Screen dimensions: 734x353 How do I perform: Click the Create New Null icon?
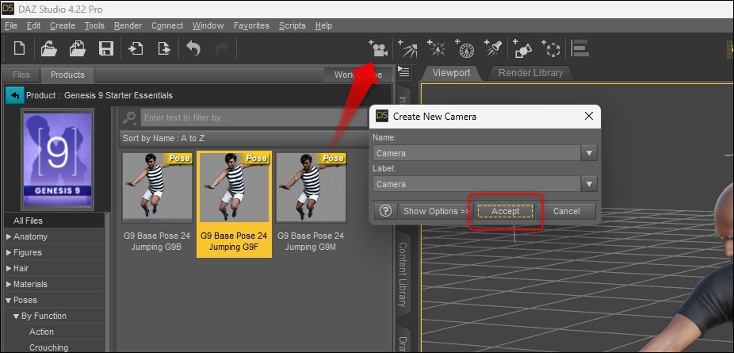pyautogui.click(x=552, y=48)
